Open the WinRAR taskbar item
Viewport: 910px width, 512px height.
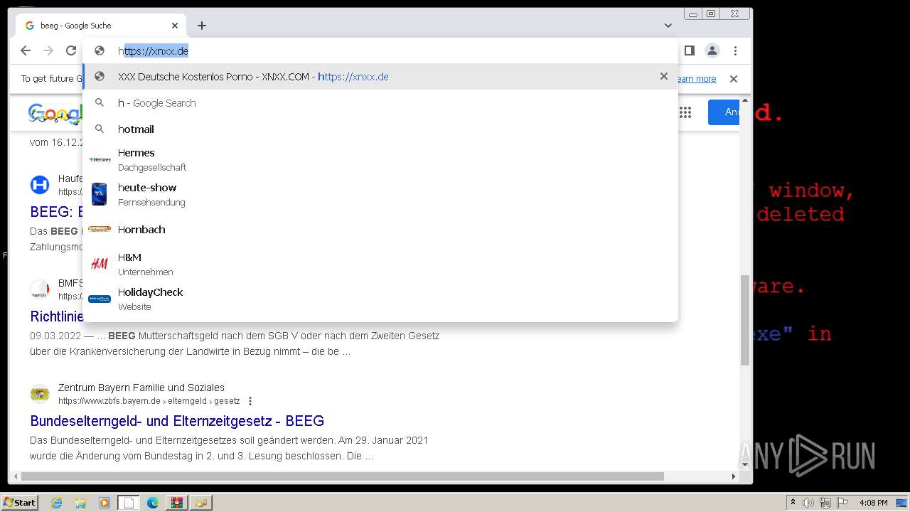(x=176, y=503)
